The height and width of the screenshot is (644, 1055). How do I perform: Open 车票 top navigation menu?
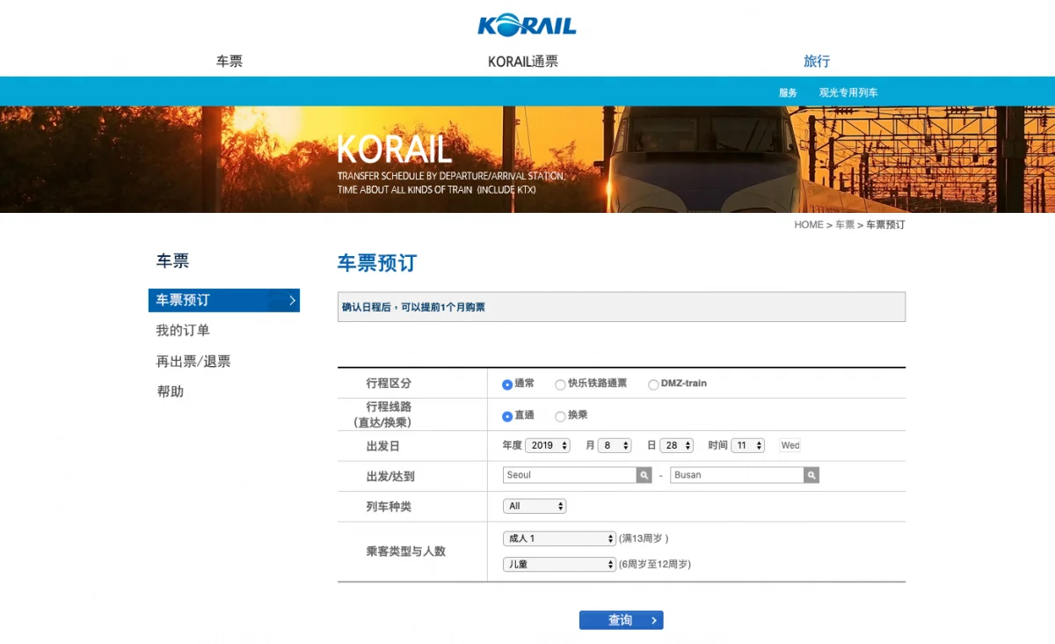point(229,62)
